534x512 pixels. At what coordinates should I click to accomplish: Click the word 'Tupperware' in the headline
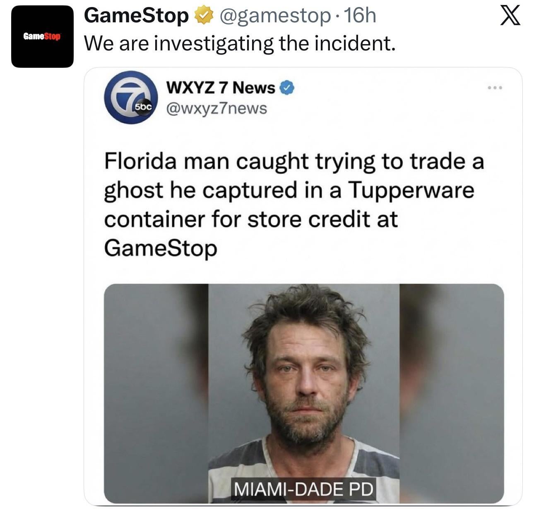pyautogui.click(x=411, y=191)
